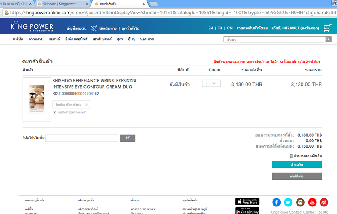337x214 pixels.
Task: Expand the quantity dropdown for the Shiseido item
Action: (211, 84)
